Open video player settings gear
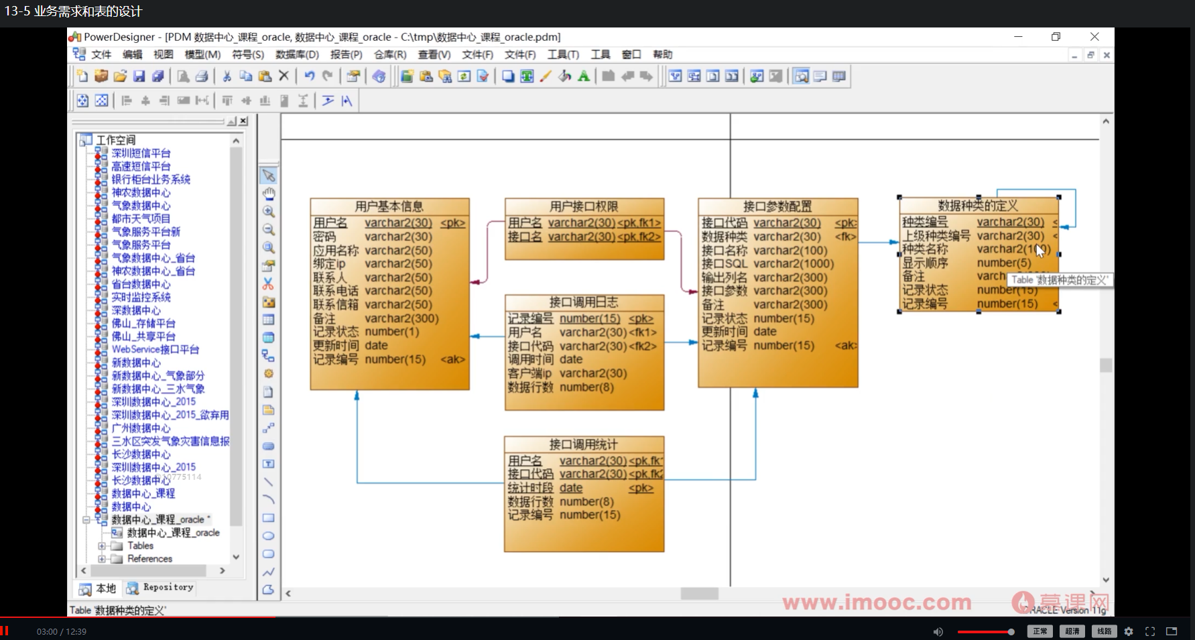 click(1129, 631)
